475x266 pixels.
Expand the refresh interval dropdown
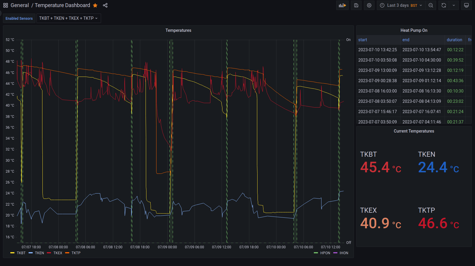coord(454,5)
